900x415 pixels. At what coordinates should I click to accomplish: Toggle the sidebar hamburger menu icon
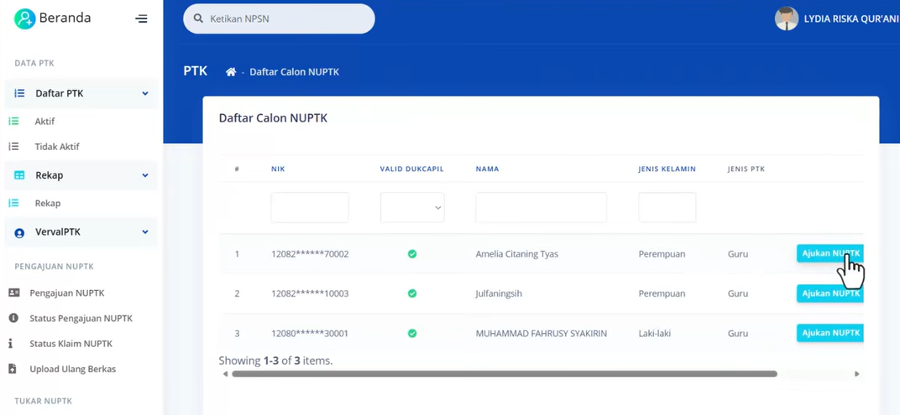point(141,19)
